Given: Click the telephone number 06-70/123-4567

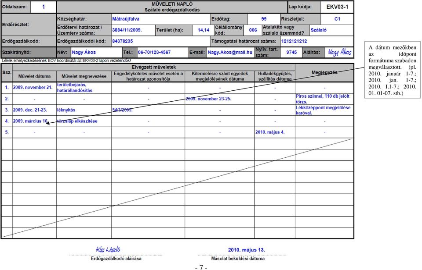Looking at the screenshot, I should 163,52.
